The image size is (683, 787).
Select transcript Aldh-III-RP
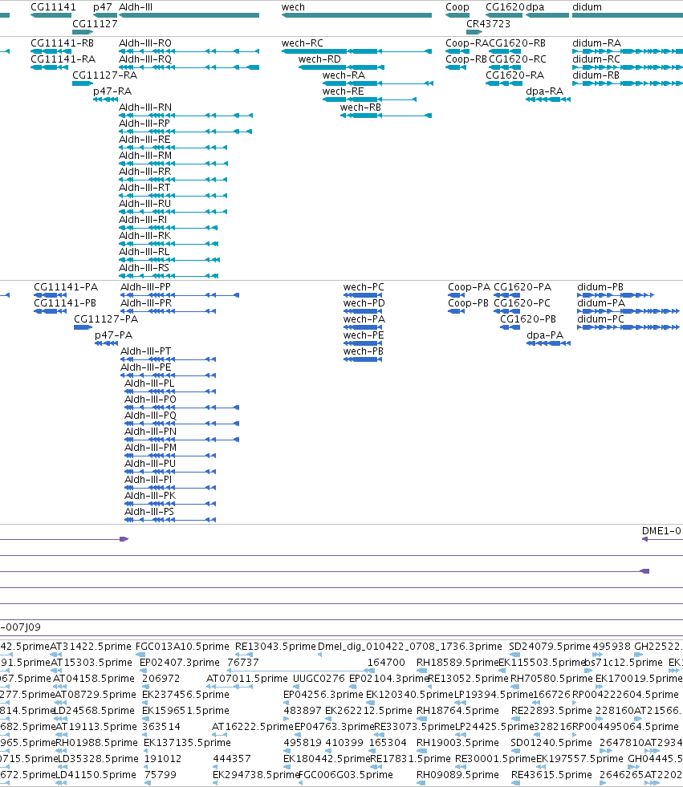[185, 132]
